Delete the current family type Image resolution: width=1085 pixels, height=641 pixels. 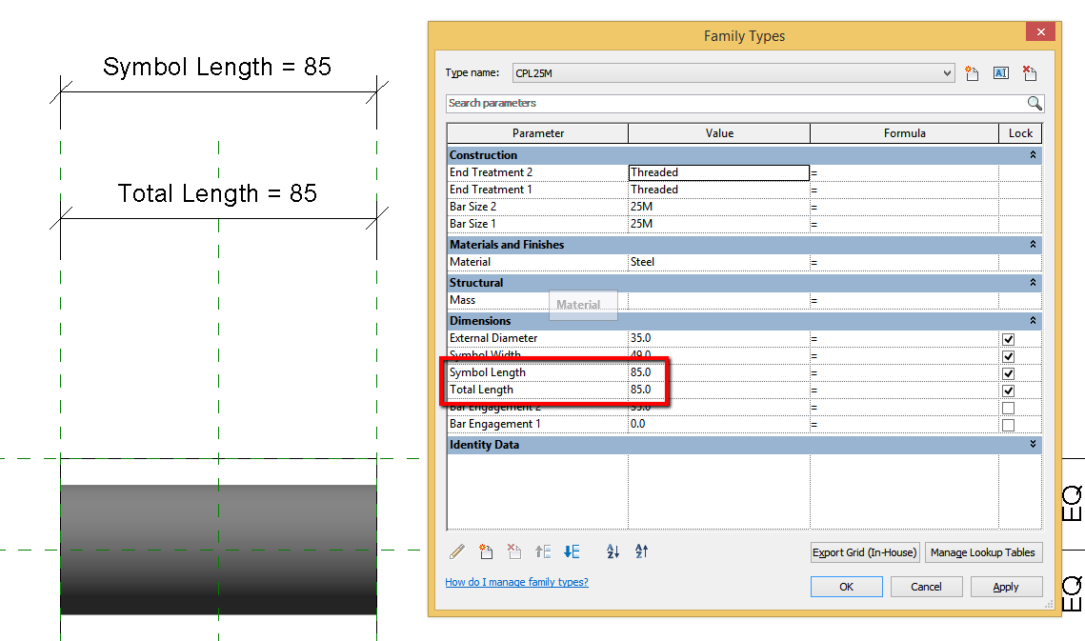1029,72
